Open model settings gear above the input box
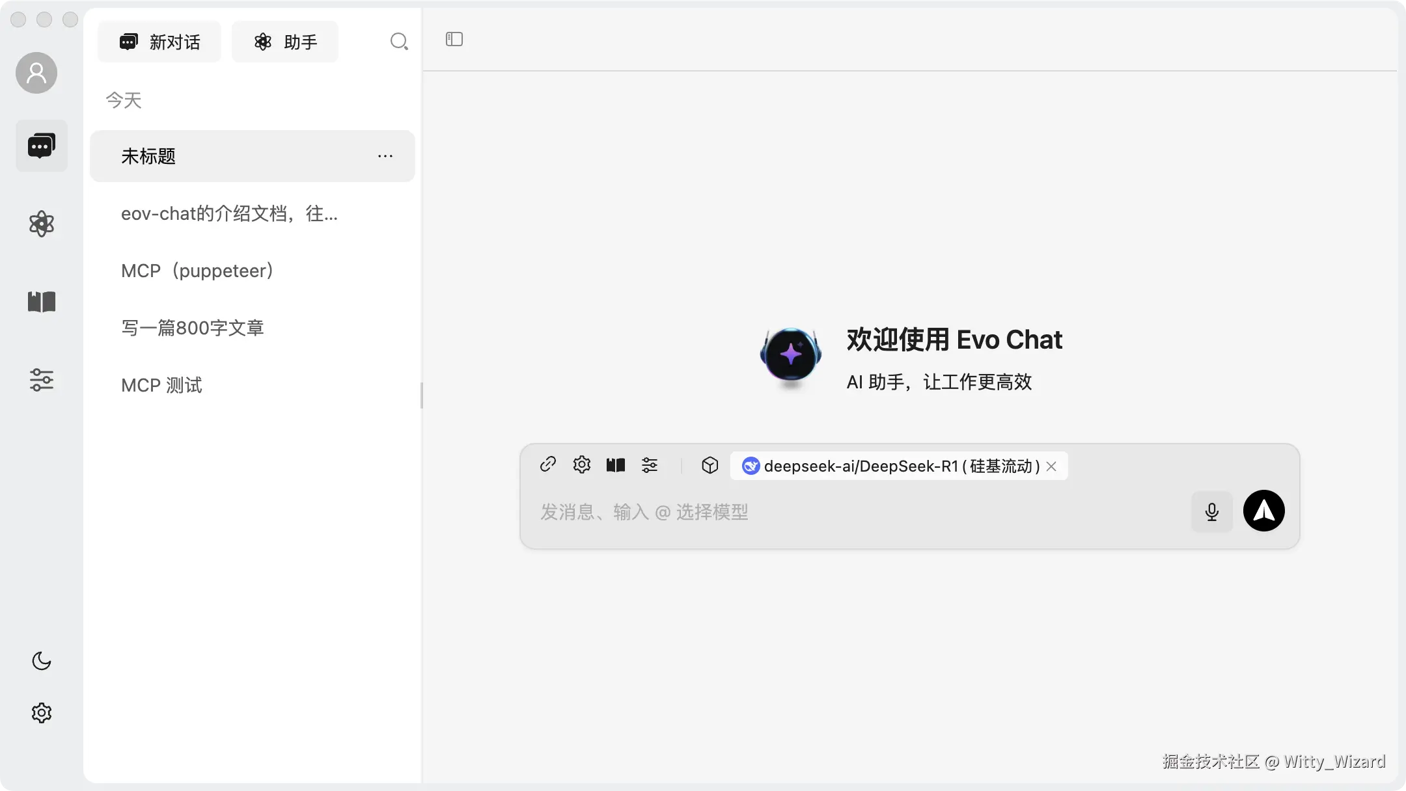The height and width of the screenshot is (791, 1406). [581, 465]
